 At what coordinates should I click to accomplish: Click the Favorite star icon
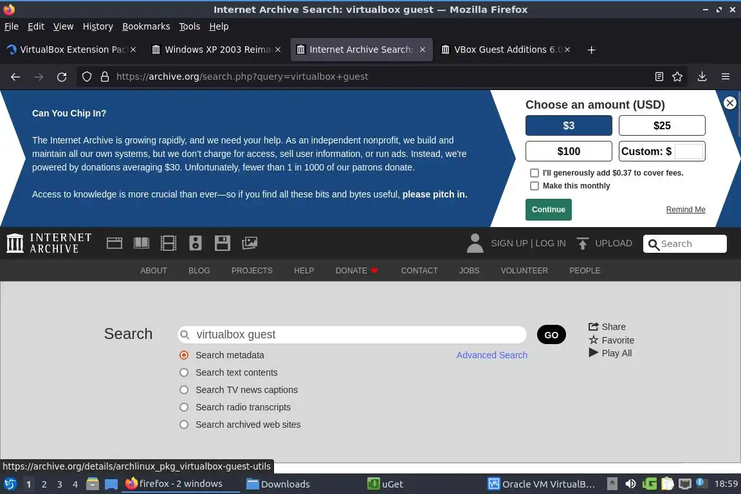tap(594, 340)
